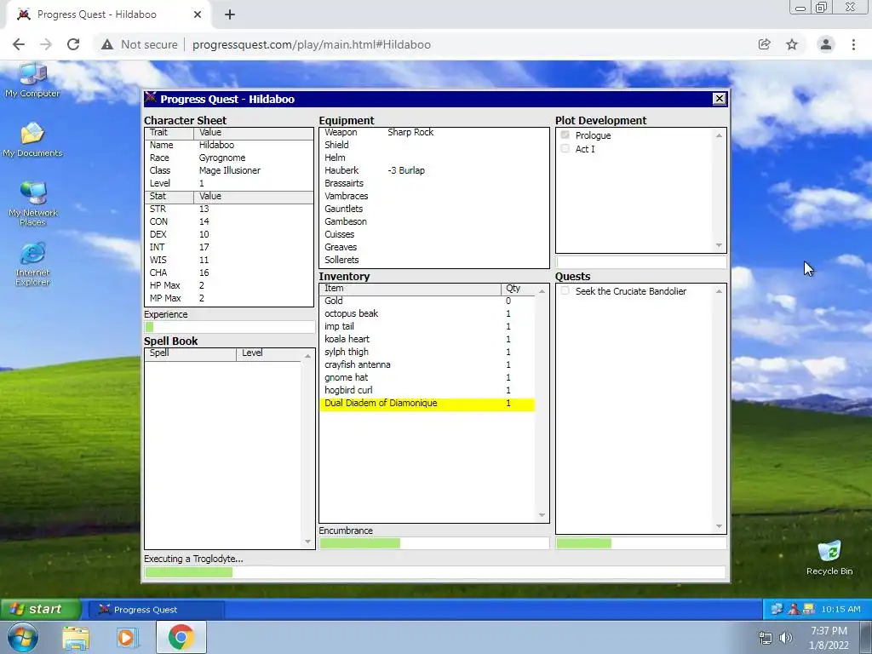Click the Qty column header in Inventory
Image resolution: width=872 pixels, height=654 pixels.
(518, 289)
